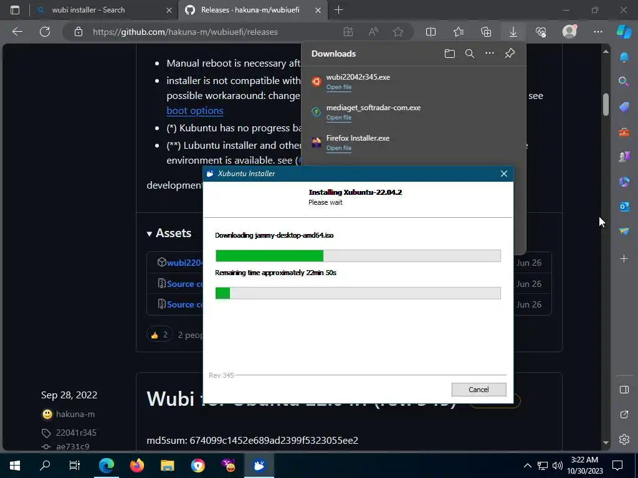
Task: Follow the boot options link
Action: click(x=195, y=111)
